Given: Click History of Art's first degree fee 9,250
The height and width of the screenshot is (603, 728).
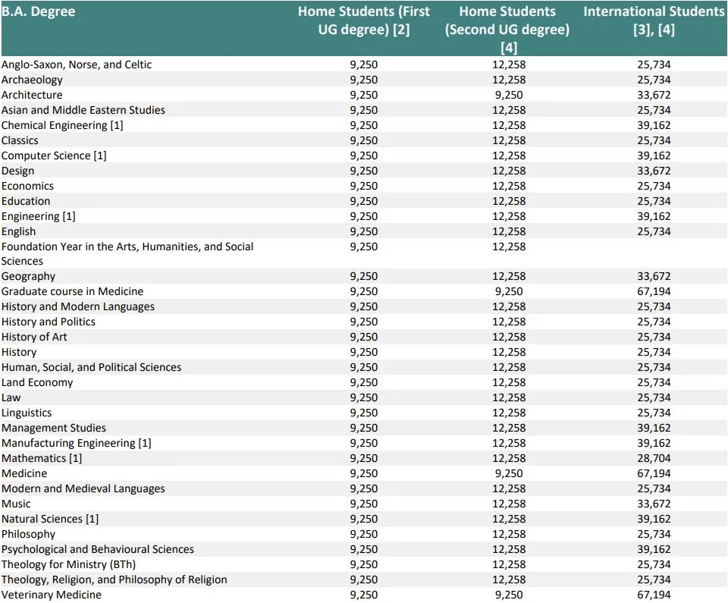Looking at the screenshot, I should (364, 337).
